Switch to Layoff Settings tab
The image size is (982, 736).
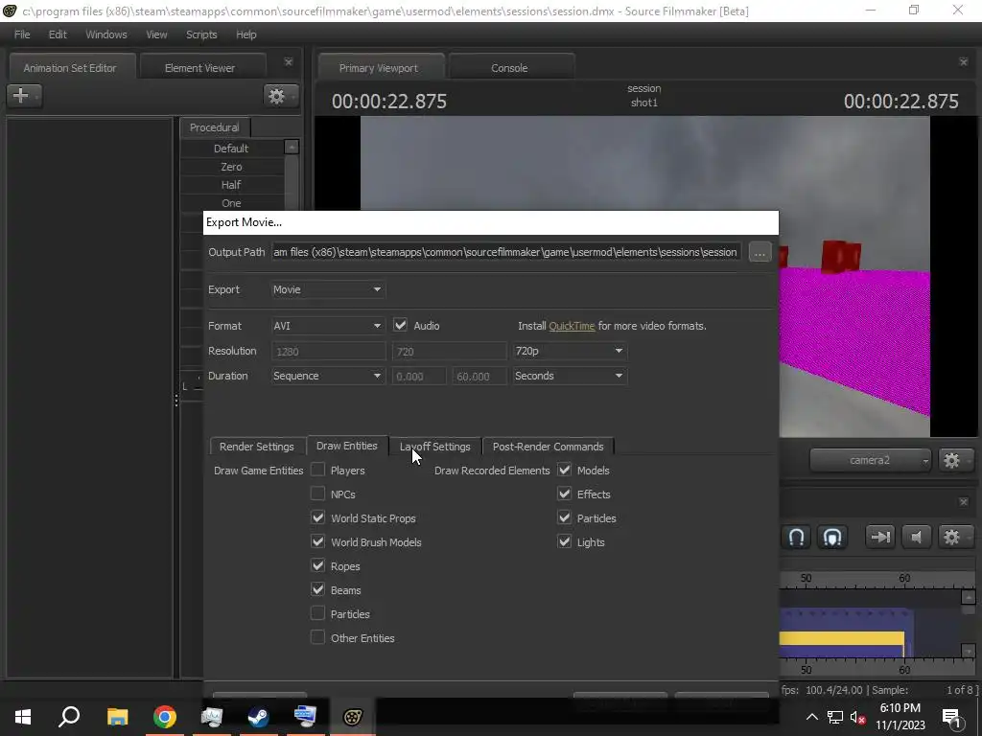point(434,447)
